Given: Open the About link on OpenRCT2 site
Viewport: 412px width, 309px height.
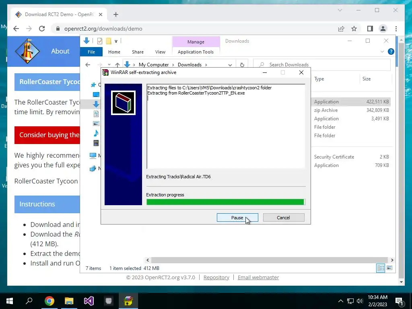Looking at the screenshot, I should [60, 51].
